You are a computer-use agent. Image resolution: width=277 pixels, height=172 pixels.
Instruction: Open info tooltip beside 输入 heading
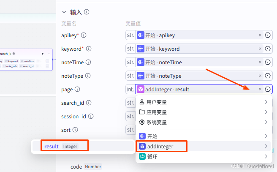pos(87,12)
